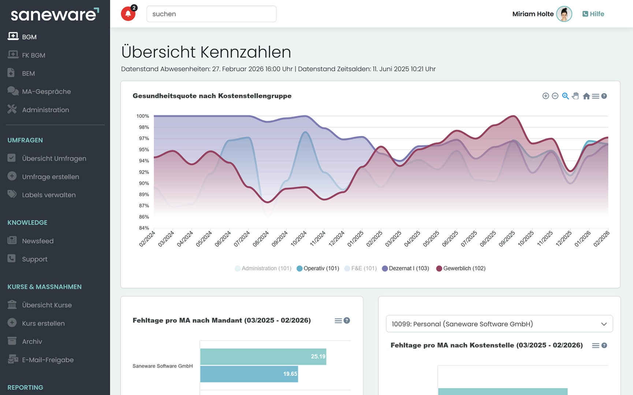
Task: Zoom out on the Gesundheitsquote chart
Action: pyautogui.click(x=555, y=96)
